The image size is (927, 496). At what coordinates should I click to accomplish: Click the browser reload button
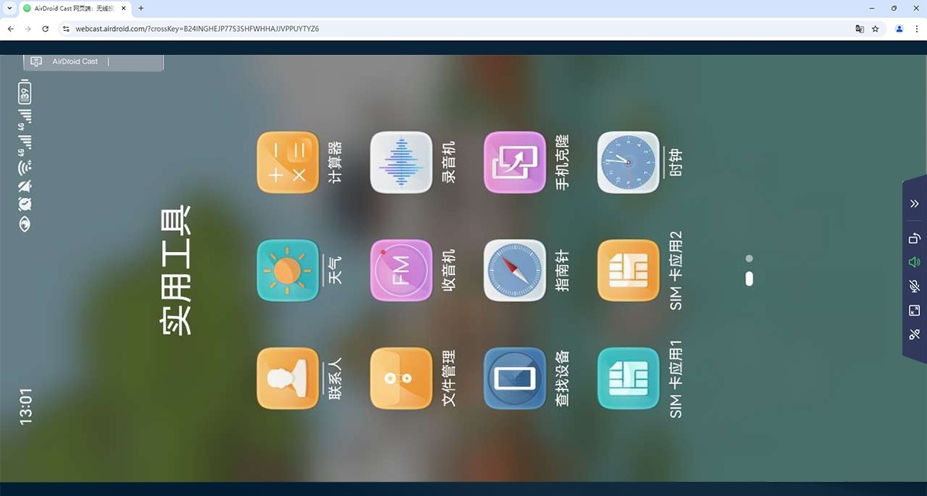46,29
